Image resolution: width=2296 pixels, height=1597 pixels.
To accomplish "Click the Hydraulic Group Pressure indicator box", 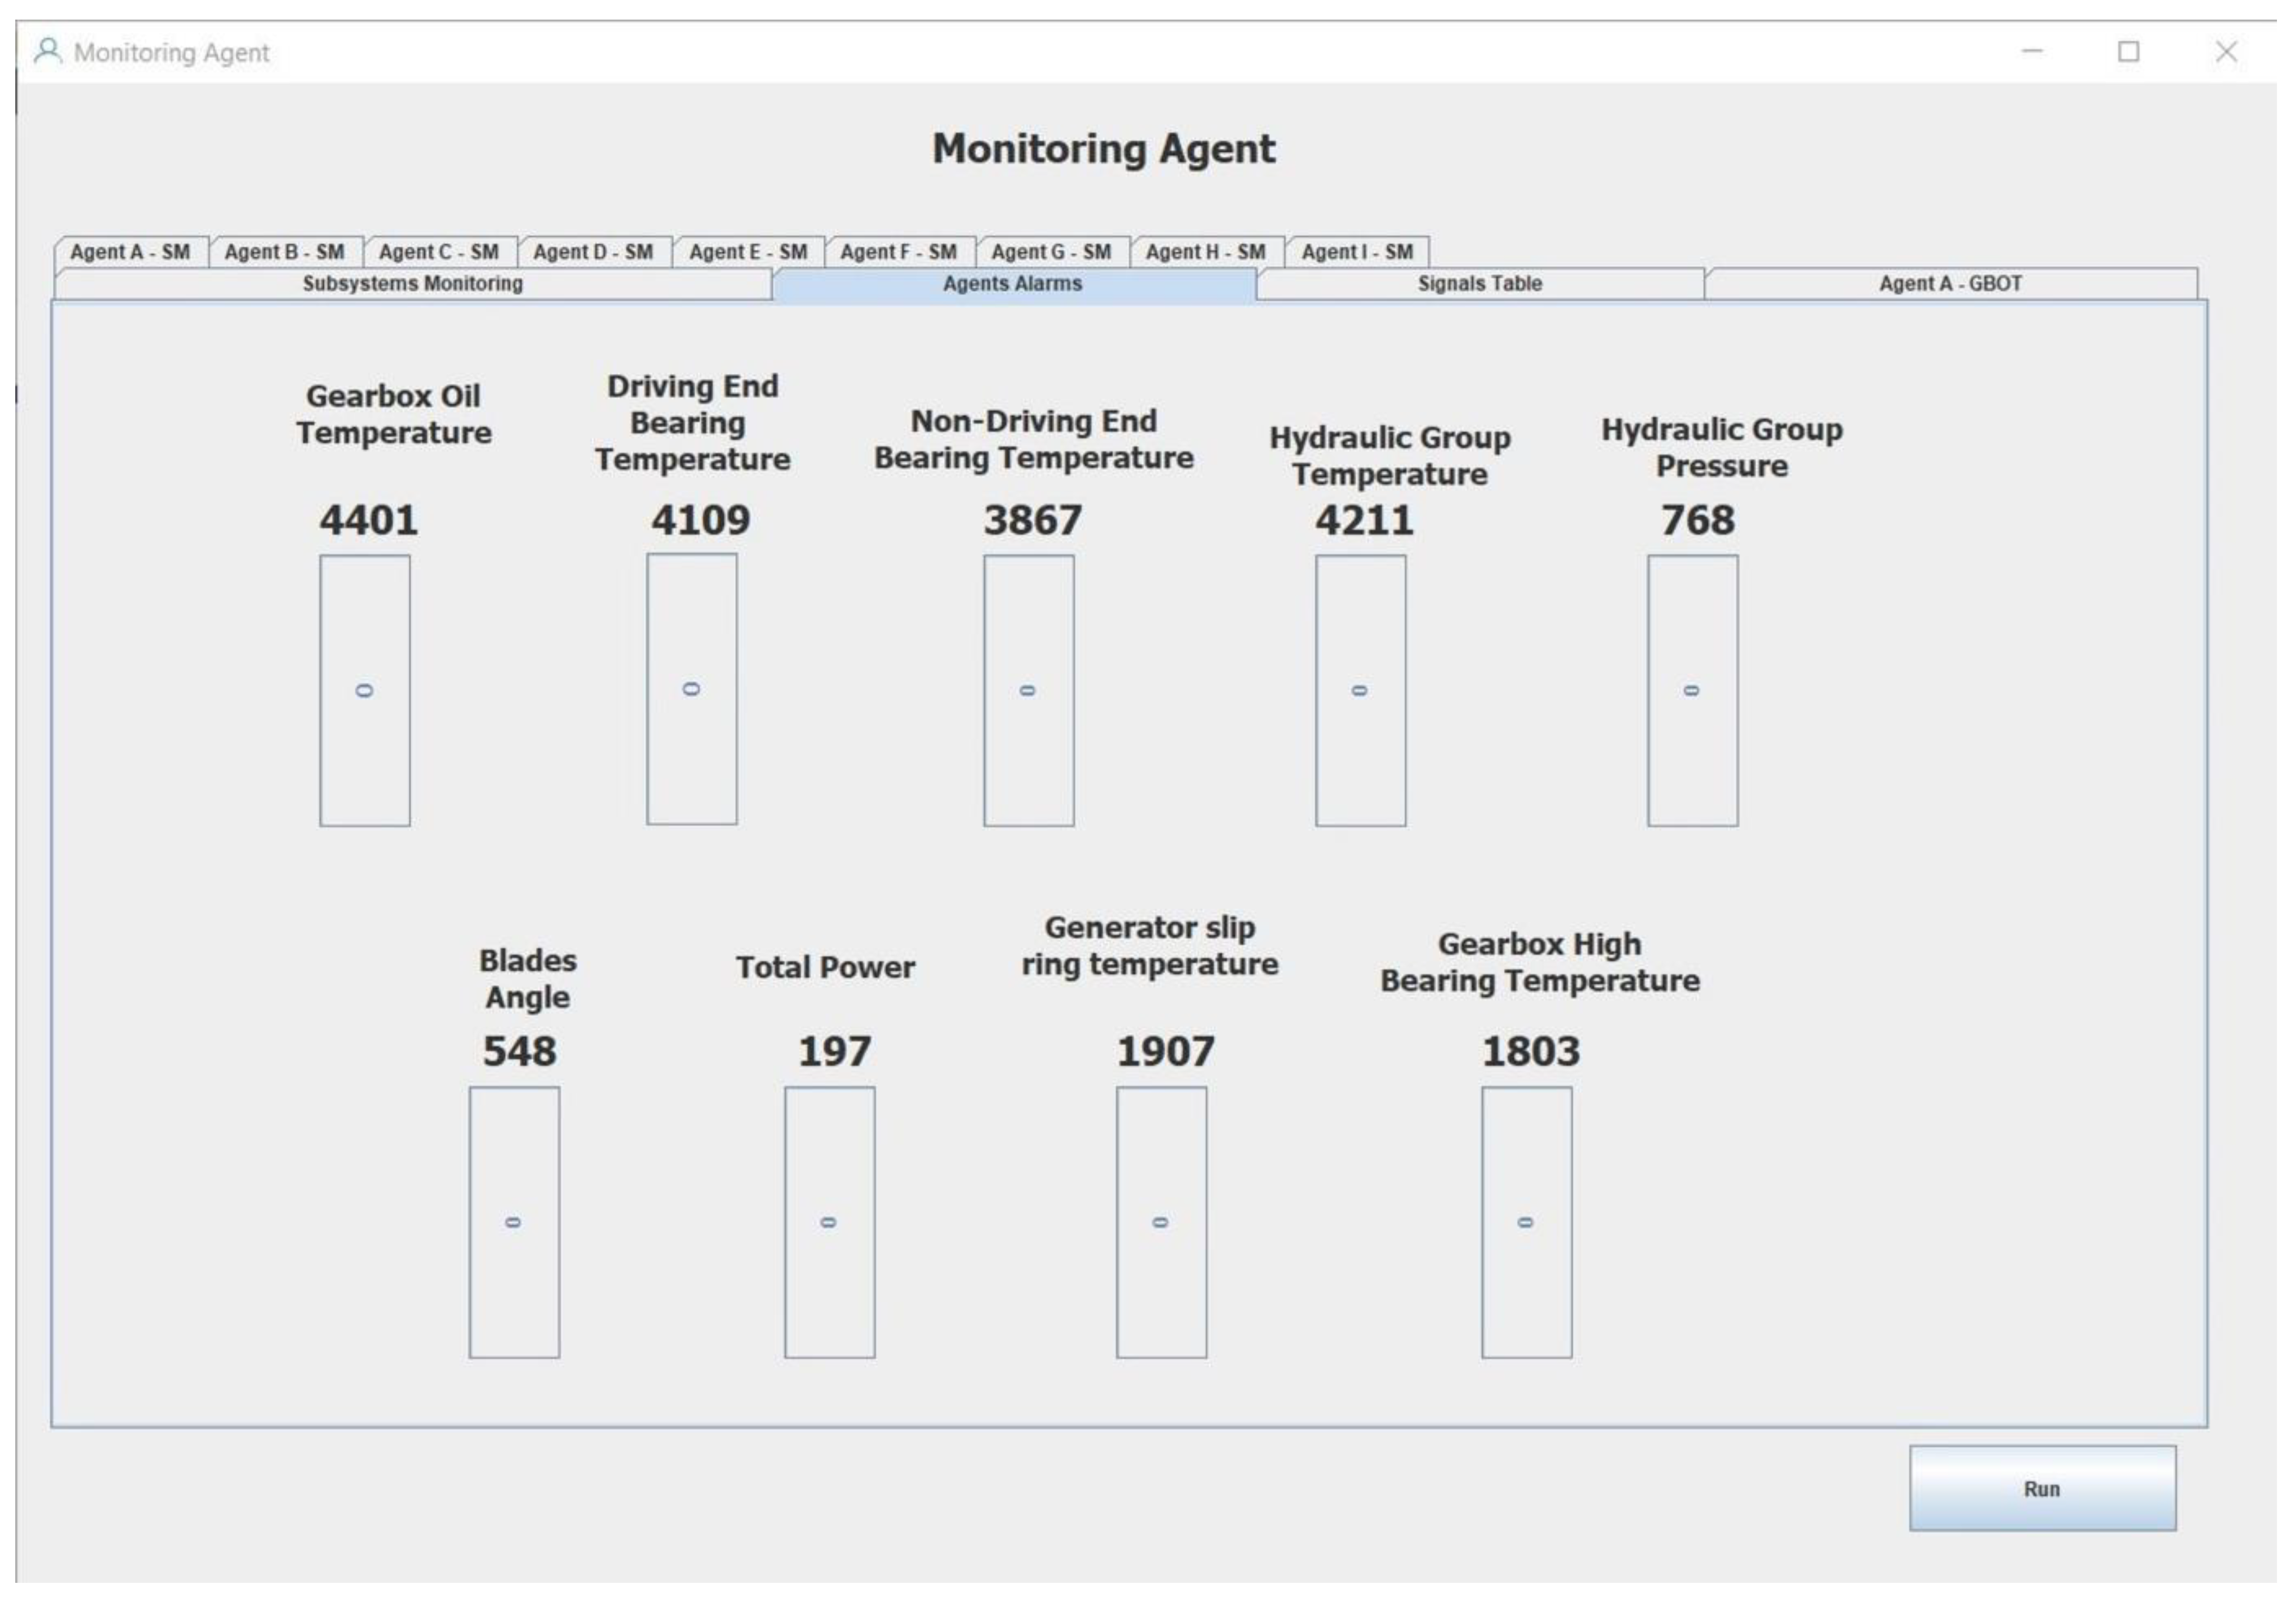I will [1693, 691].
